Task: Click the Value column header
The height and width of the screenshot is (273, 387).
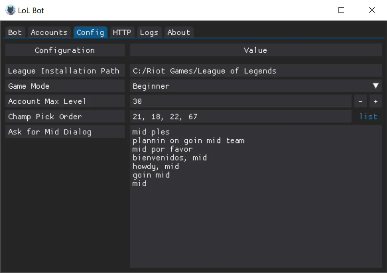Action: click(x=256, y=50)
